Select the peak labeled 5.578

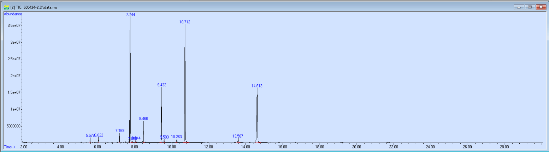pyautogui.click(x=90, y=135)
